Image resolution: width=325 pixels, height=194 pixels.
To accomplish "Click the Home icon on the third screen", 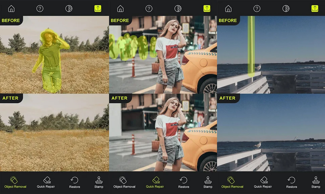I will (229, 8).
